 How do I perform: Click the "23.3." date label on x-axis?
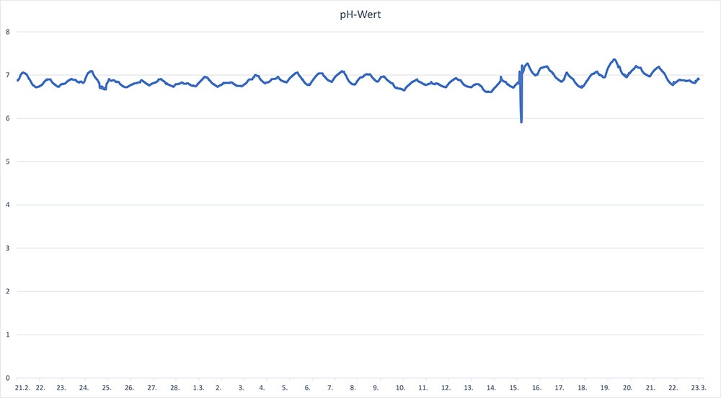coord(698,388)
